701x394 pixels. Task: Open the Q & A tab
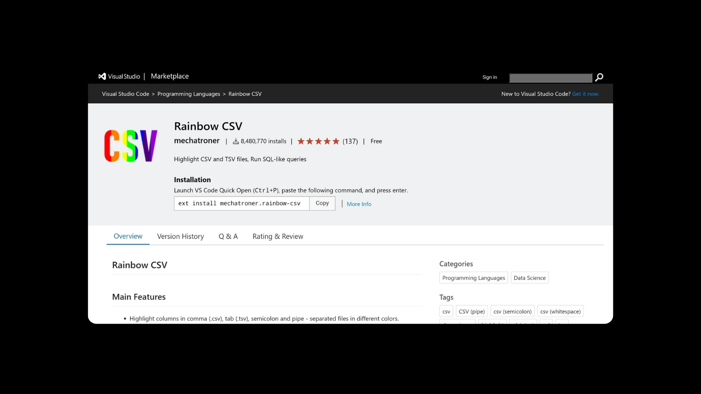[228, 236]
